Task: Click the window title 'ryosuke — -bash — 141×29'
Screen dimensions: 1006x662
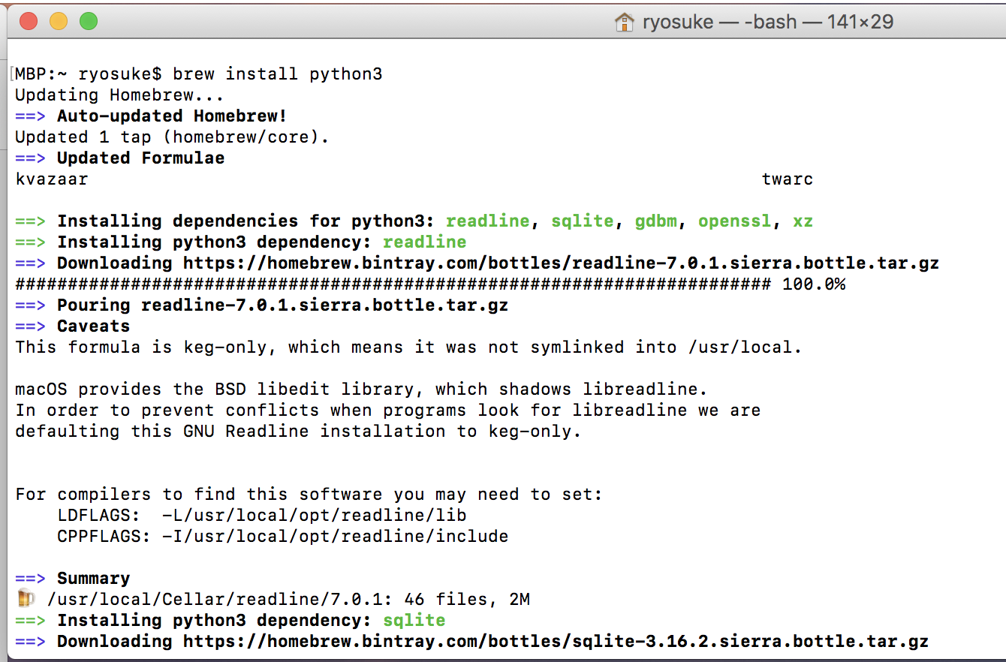Action: coord(768,22)
